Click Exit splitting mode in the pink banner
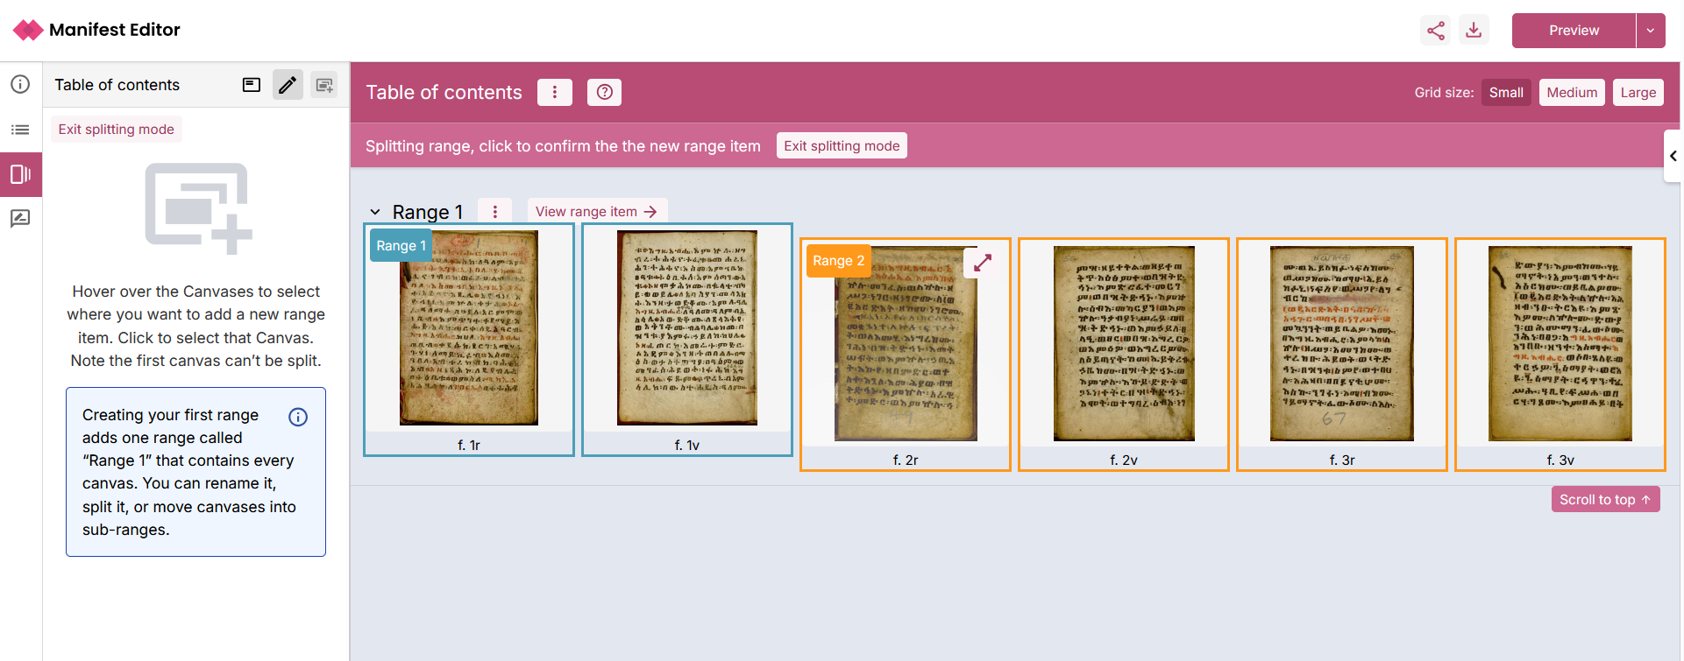Viewport: 1684px width, 661px height. pyautogui.click(x=841, y=146)
